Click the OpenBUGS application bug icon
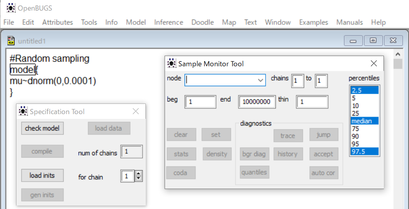Viewport: 409px width, 209px height. click(x=11, y=8)
